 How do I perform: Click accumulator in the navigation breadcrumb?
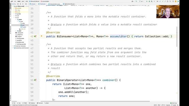pos(45,1)
